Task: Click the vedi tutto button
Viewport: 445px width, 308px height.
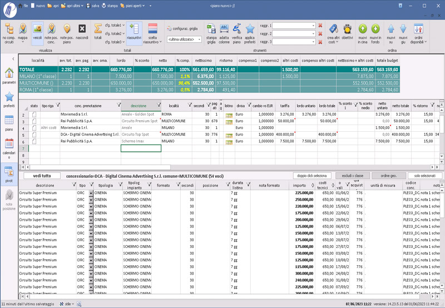Action: point(42,176)
